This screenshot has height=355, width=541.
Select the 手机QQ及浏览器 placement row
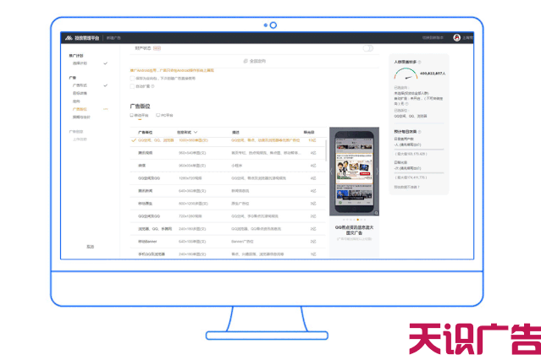228,254
